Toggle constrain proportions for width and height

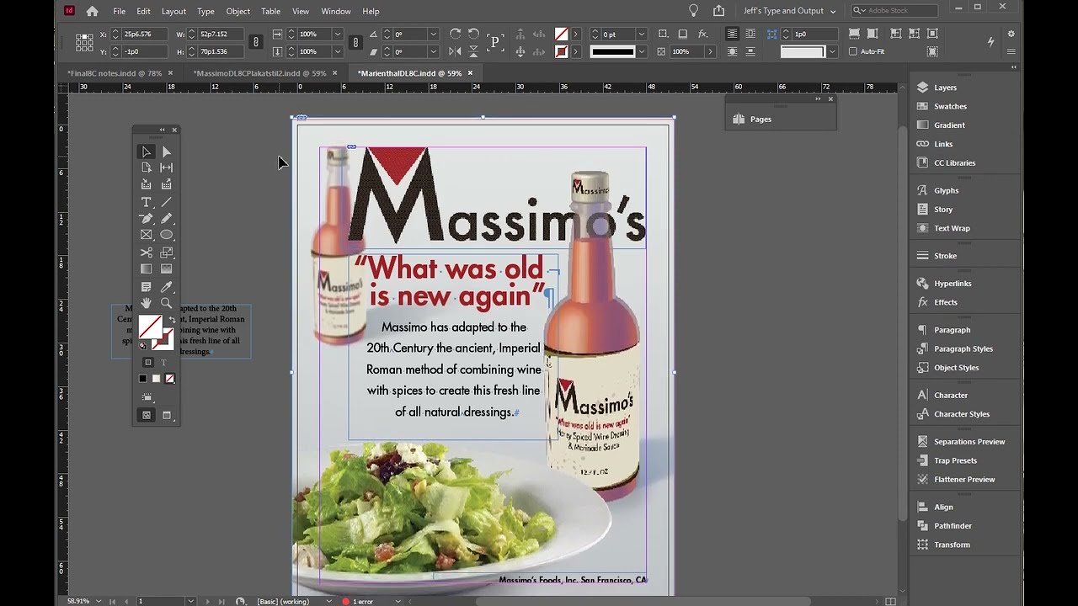click(257, 42)
